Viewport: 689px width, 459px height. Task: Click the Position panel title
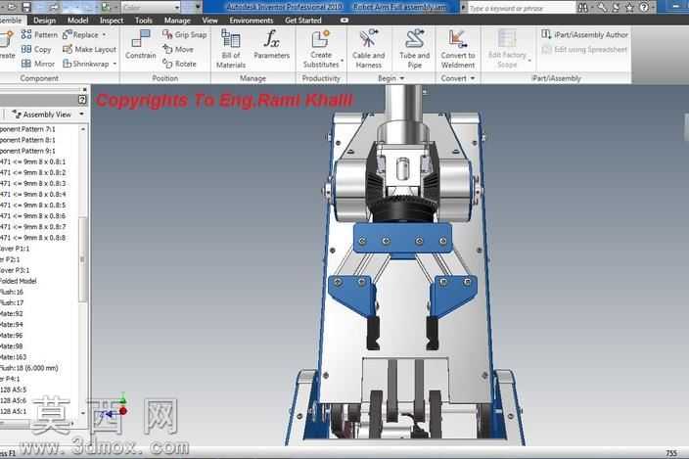click(x=164, y=78)
